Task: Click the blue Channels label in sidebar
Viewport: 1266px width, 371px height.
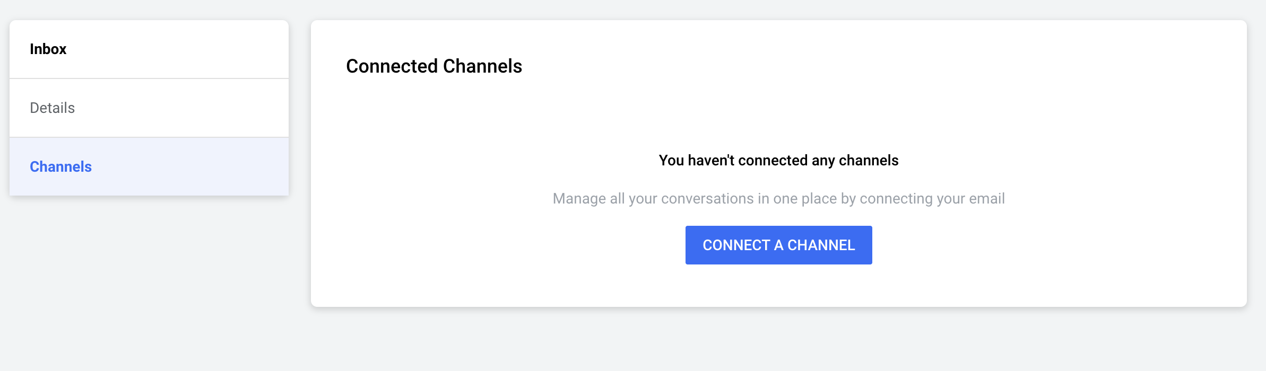Action: click(x=61, y=167)
